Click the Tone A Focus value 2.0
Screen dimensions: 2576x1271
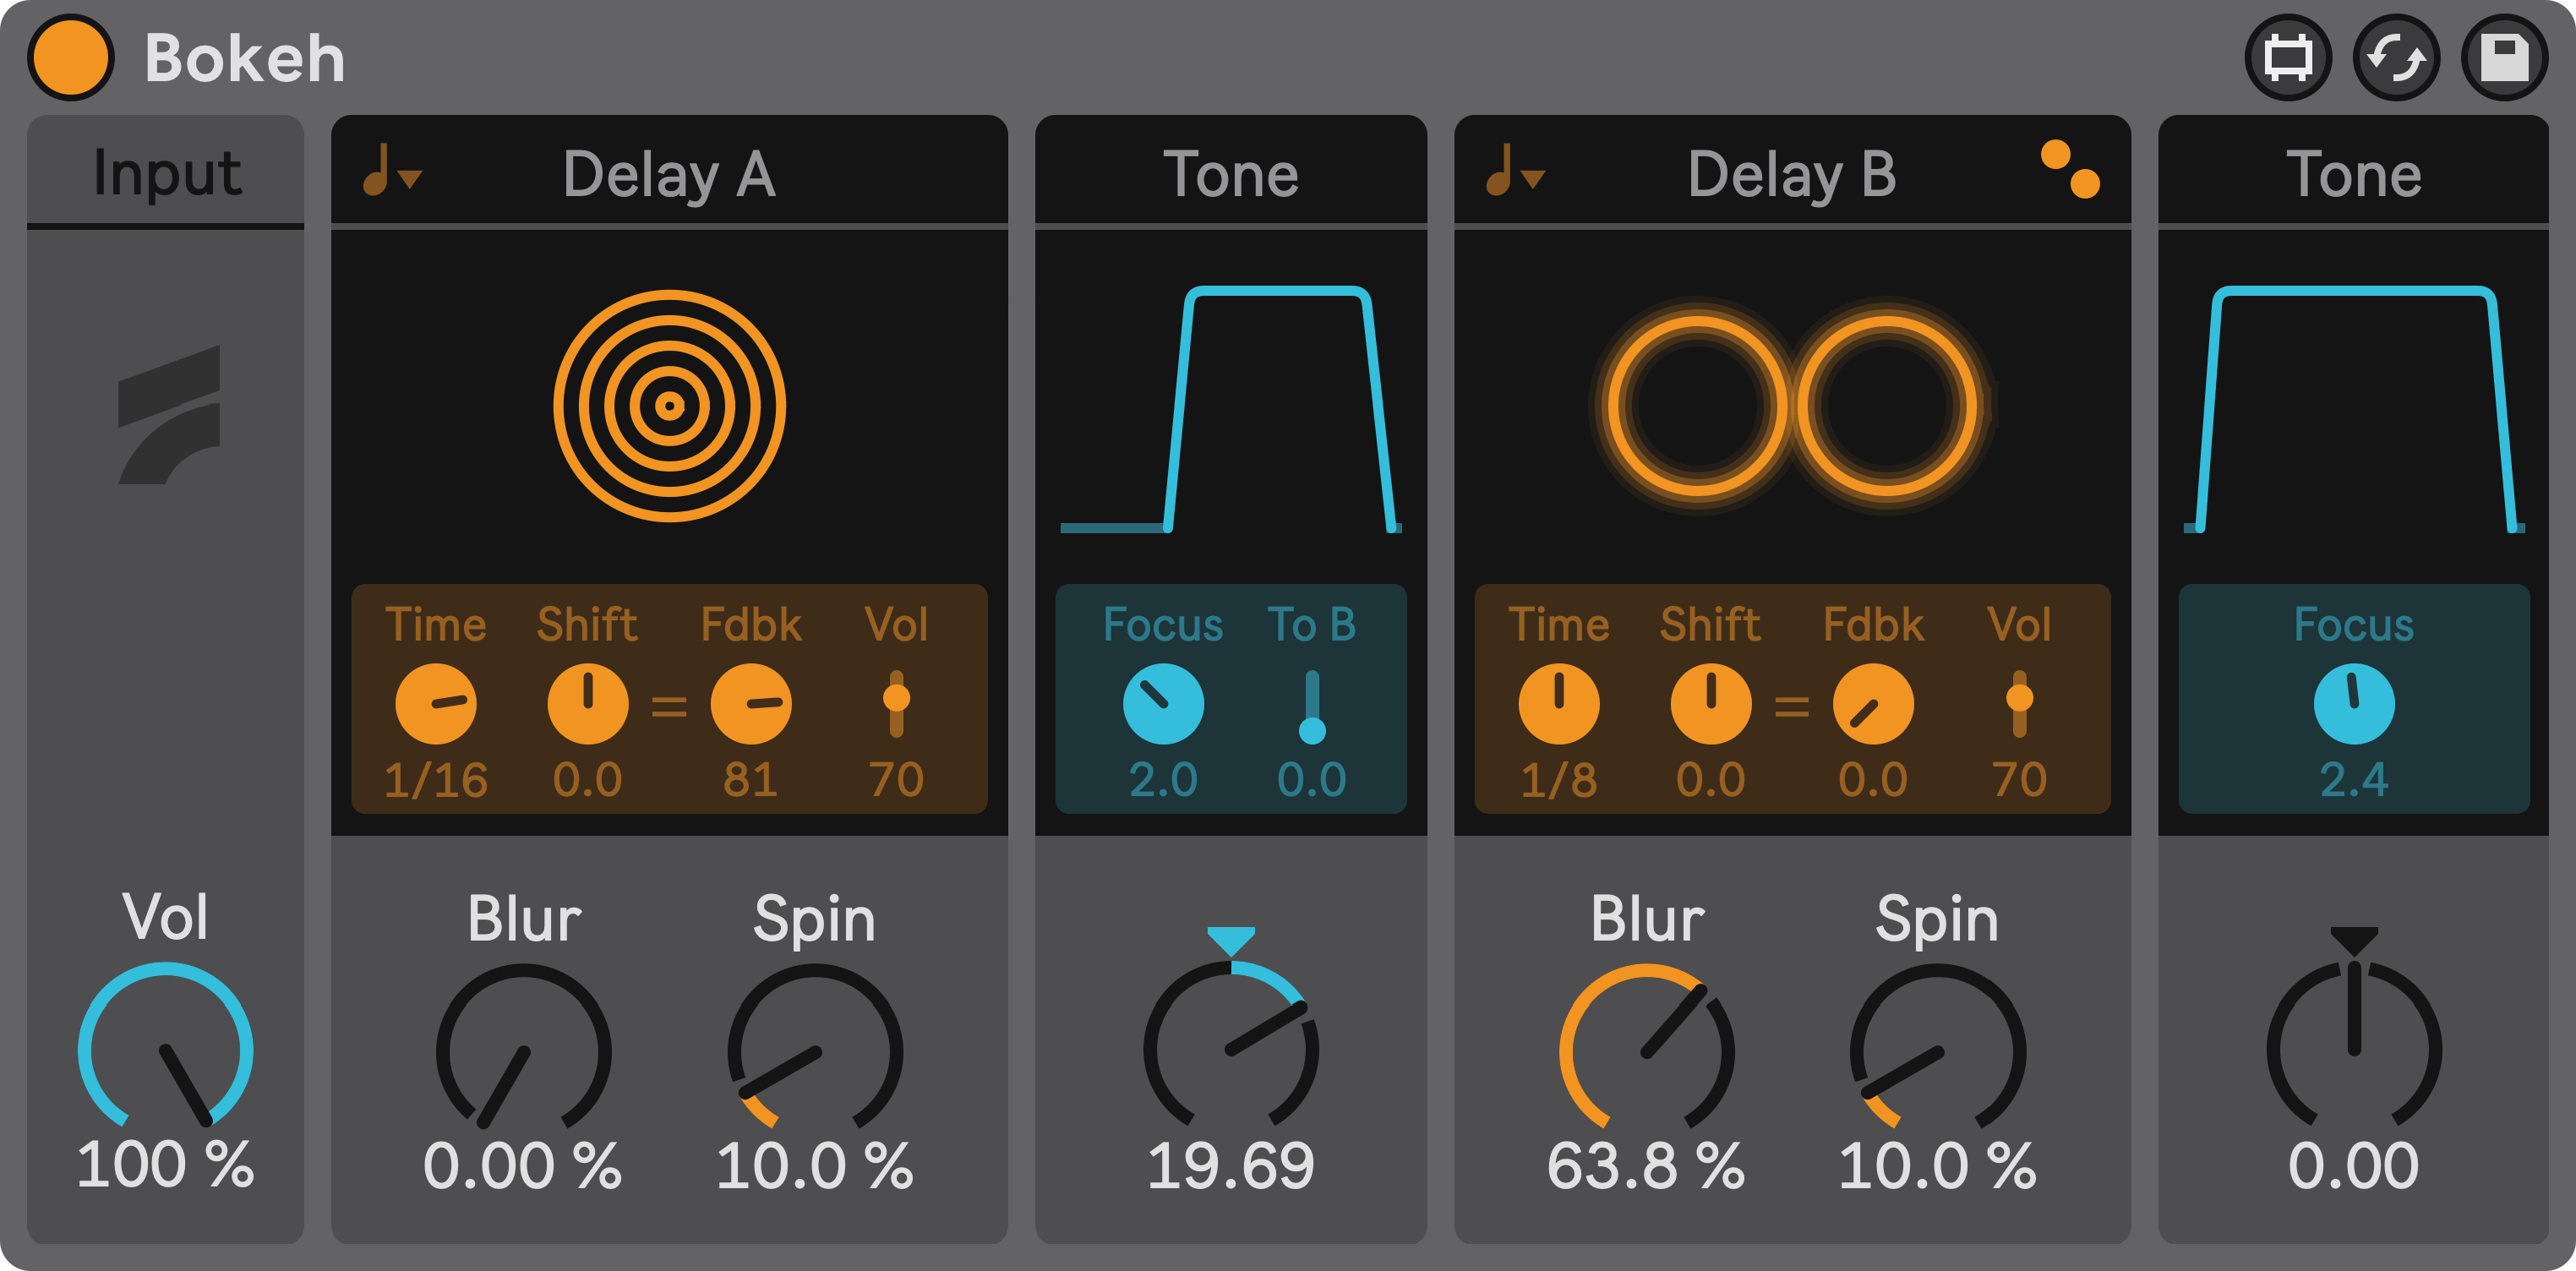[1163, 779]
